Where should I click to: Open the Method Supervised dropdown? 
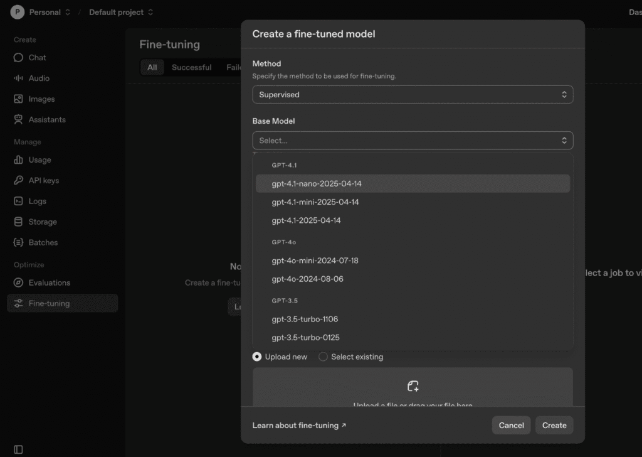(413, 95)
